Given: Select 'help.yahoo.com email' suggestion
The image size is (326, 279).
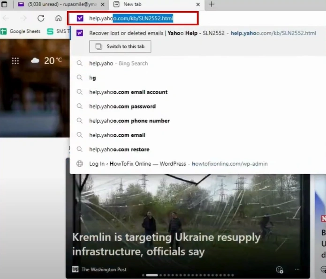Looking at the screenshot, I should pyautogui.click(x=198, y=135).
